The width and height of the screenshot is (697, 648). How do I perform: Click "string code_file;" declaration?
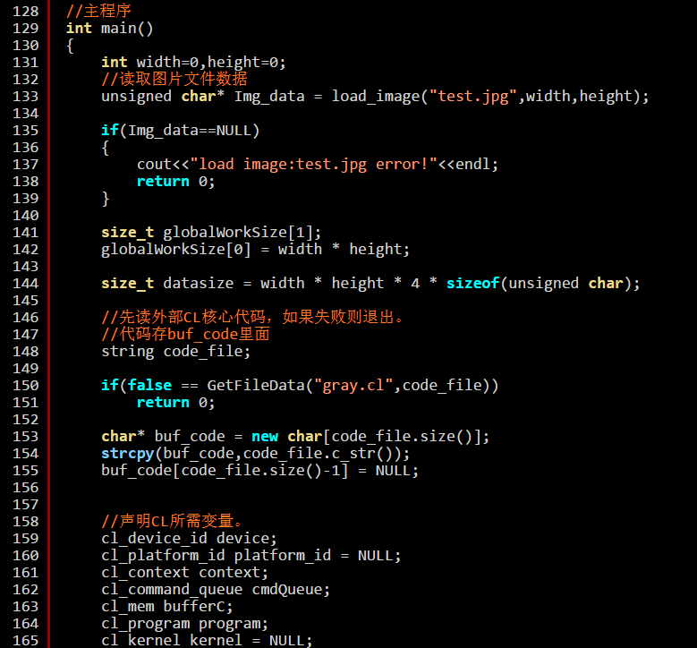click(x=175, y=352)
